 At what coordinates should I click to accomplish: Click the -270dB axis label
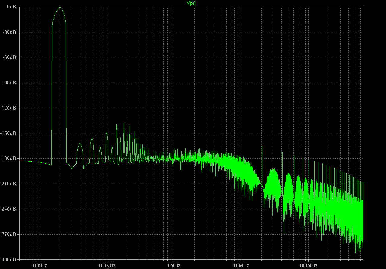pos(8,234)
